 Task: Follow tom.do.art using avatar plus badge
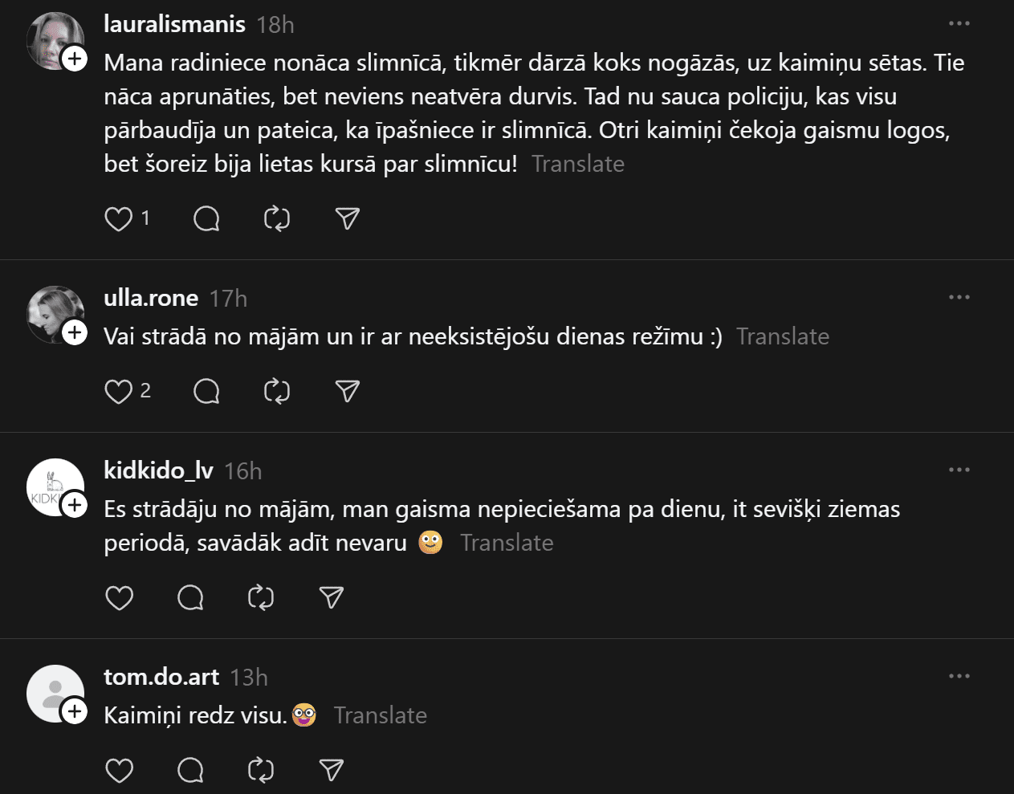pyautogui.click(x=75, y=711)
